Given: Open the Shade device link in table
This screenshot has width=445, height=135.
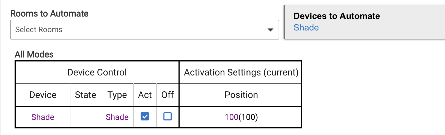Looking at the screenshot, I should [43, 117].
